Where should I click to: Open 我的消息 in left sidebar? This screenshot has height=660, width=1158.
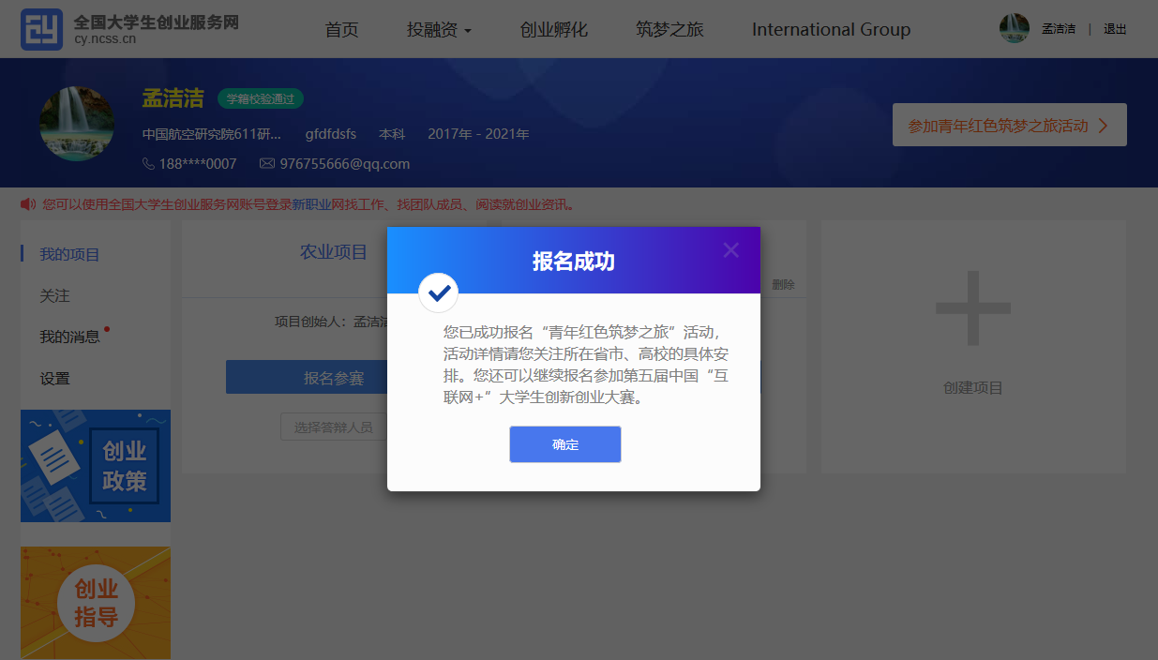pyautogui.click(x=69, y=337)
